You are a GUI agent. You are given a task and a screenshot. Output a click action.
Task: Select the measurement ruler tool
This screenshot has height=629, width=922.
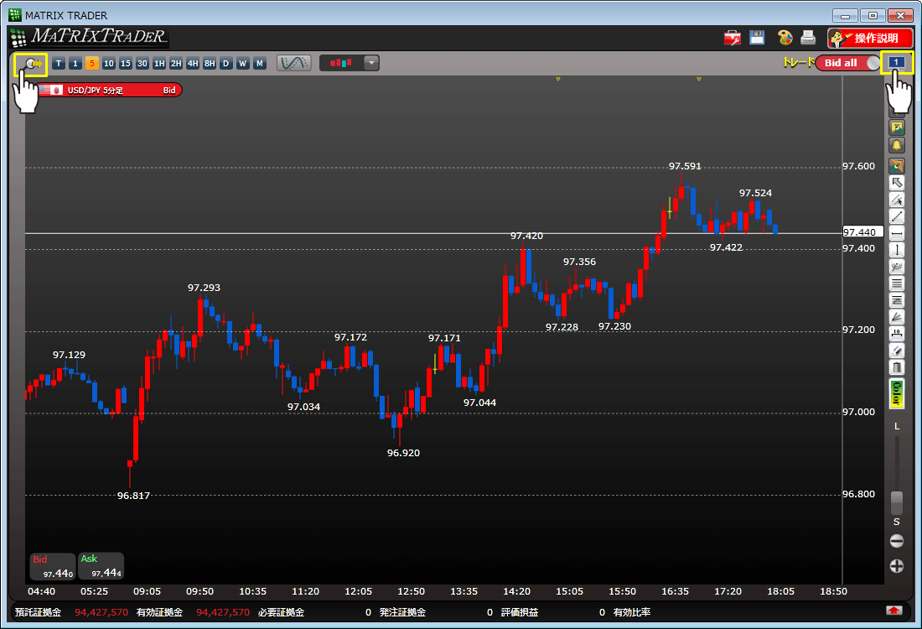coord(897,335)
